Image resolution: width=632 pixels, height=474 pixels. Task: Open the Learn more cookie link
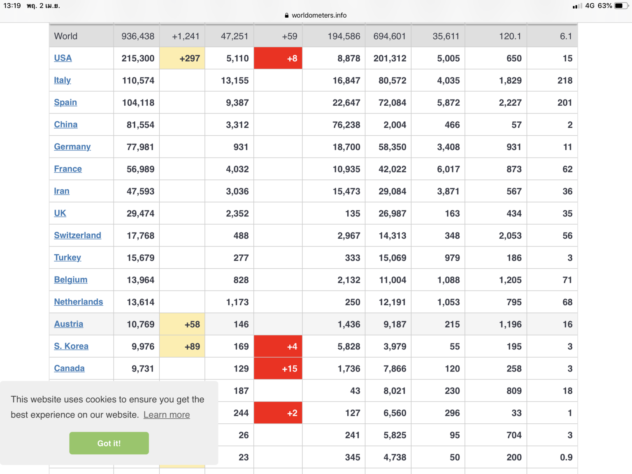[167, 415]
